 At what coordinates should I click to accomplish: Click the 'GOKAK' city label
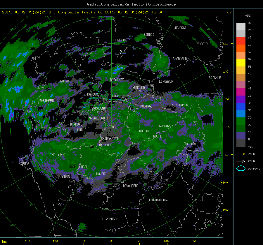[65, 81]
